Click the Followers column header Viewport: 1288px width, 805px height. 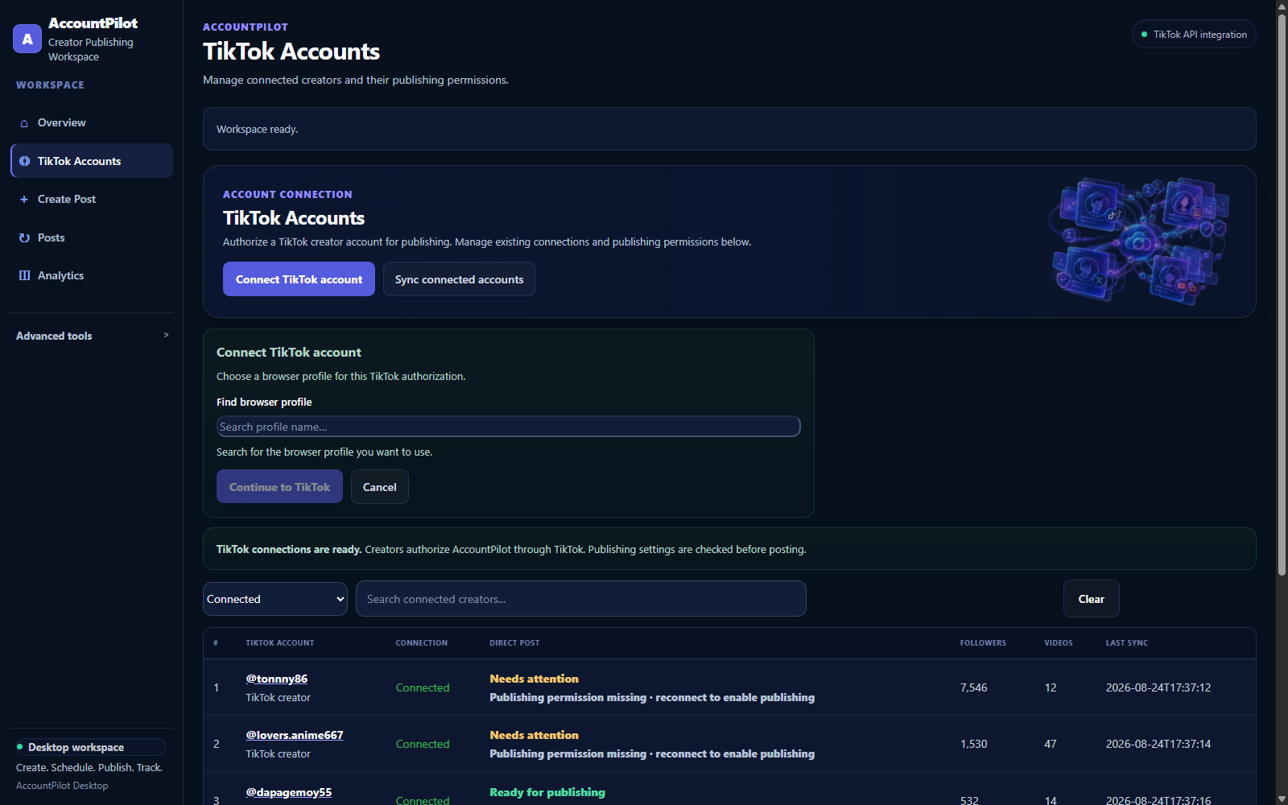pos(983,643)
